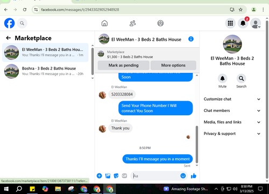Image resolution: width=269 pixels, height=194 pixels.
Task: Open the Amazing Footage taskbar widget
Action: [x=186, y=189]
